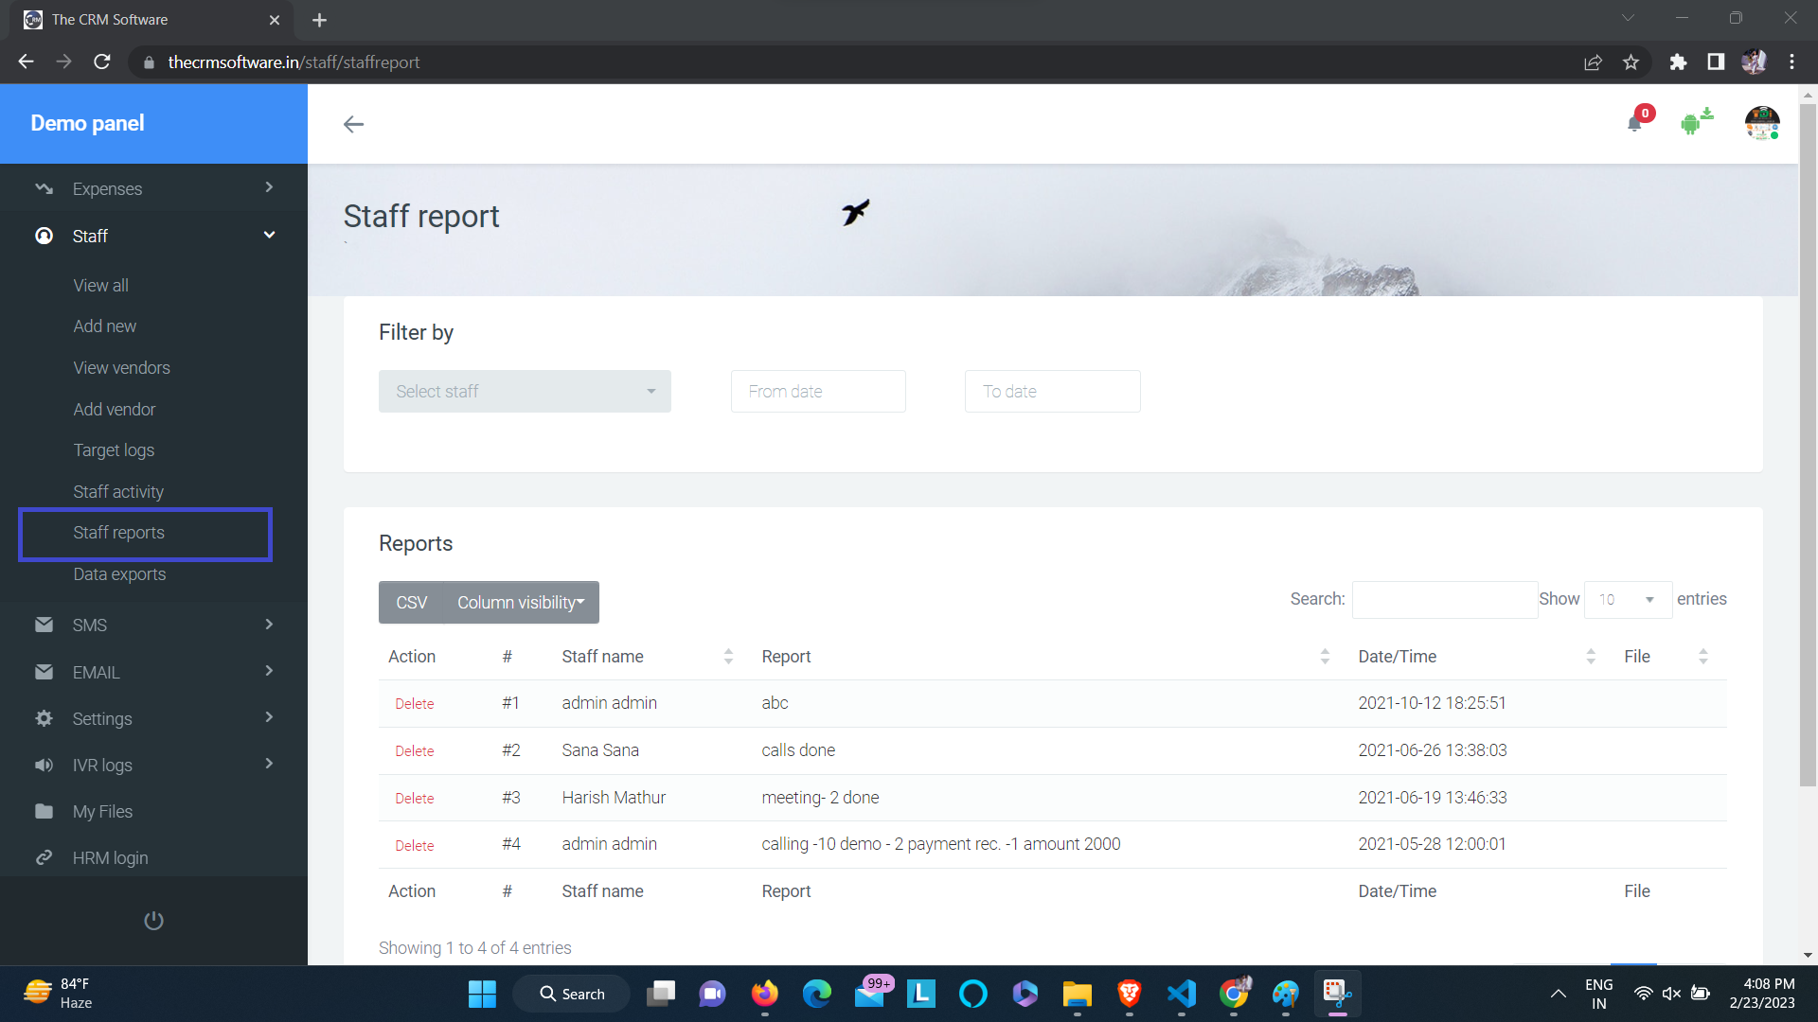Click the CSV export button

[x=411, y=603]
